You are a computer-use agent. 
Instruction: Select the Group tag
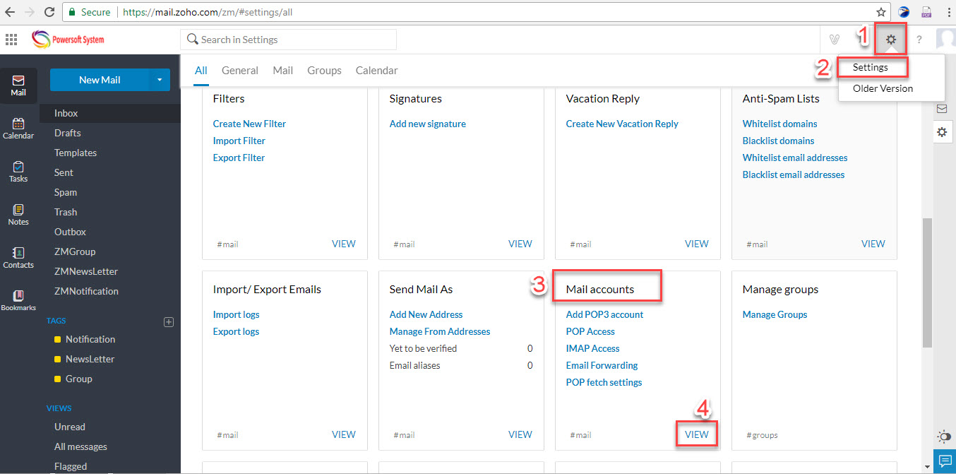(x=79, y=379)
